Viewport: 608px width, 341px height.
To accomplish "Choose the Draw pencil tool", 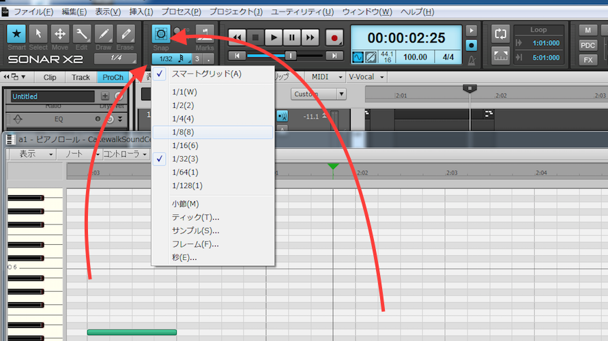I will tap(104, 33).
